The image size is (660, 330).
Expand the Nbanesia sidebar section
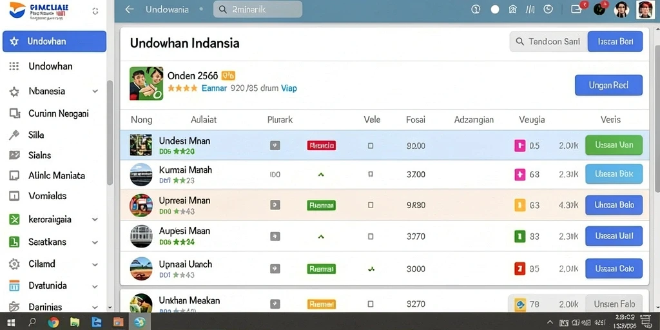[x=95, y=92]
